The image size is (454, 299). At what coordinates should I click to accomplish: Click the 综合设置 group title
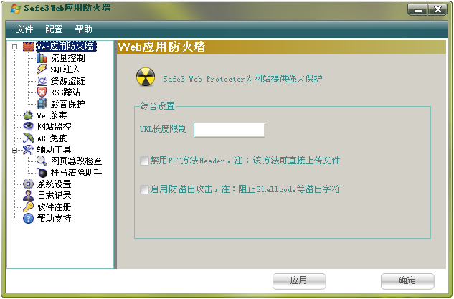click(x=157, y=106)
